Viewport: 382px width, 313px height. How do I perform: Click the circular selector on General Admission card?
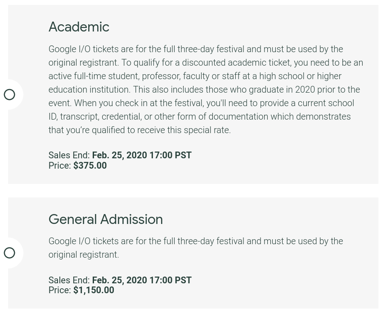pyautogui.click(x=9, y=253)
